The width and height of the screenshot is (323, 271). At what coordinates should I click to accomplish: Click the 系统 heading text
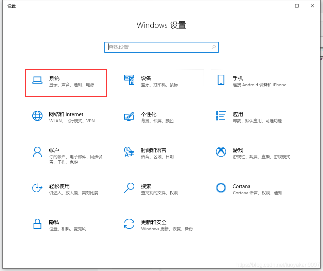(54, 78)
